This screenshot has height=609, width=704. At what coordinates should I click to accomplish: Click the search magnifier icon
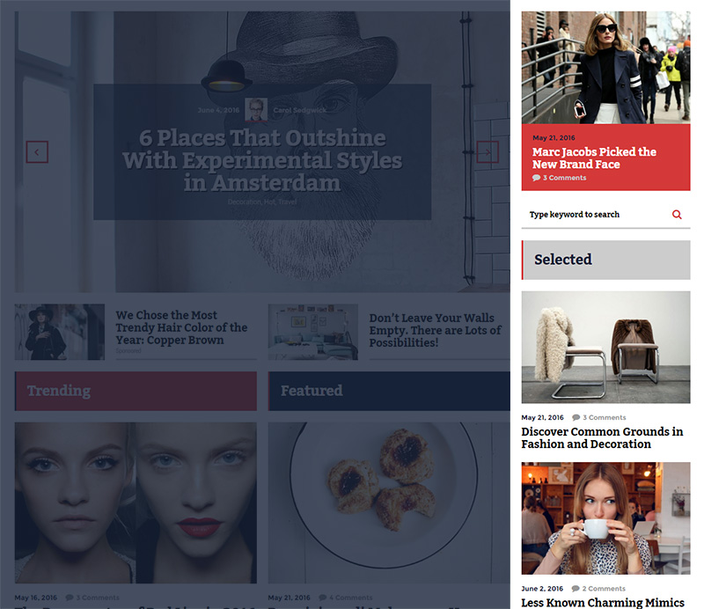677,215
